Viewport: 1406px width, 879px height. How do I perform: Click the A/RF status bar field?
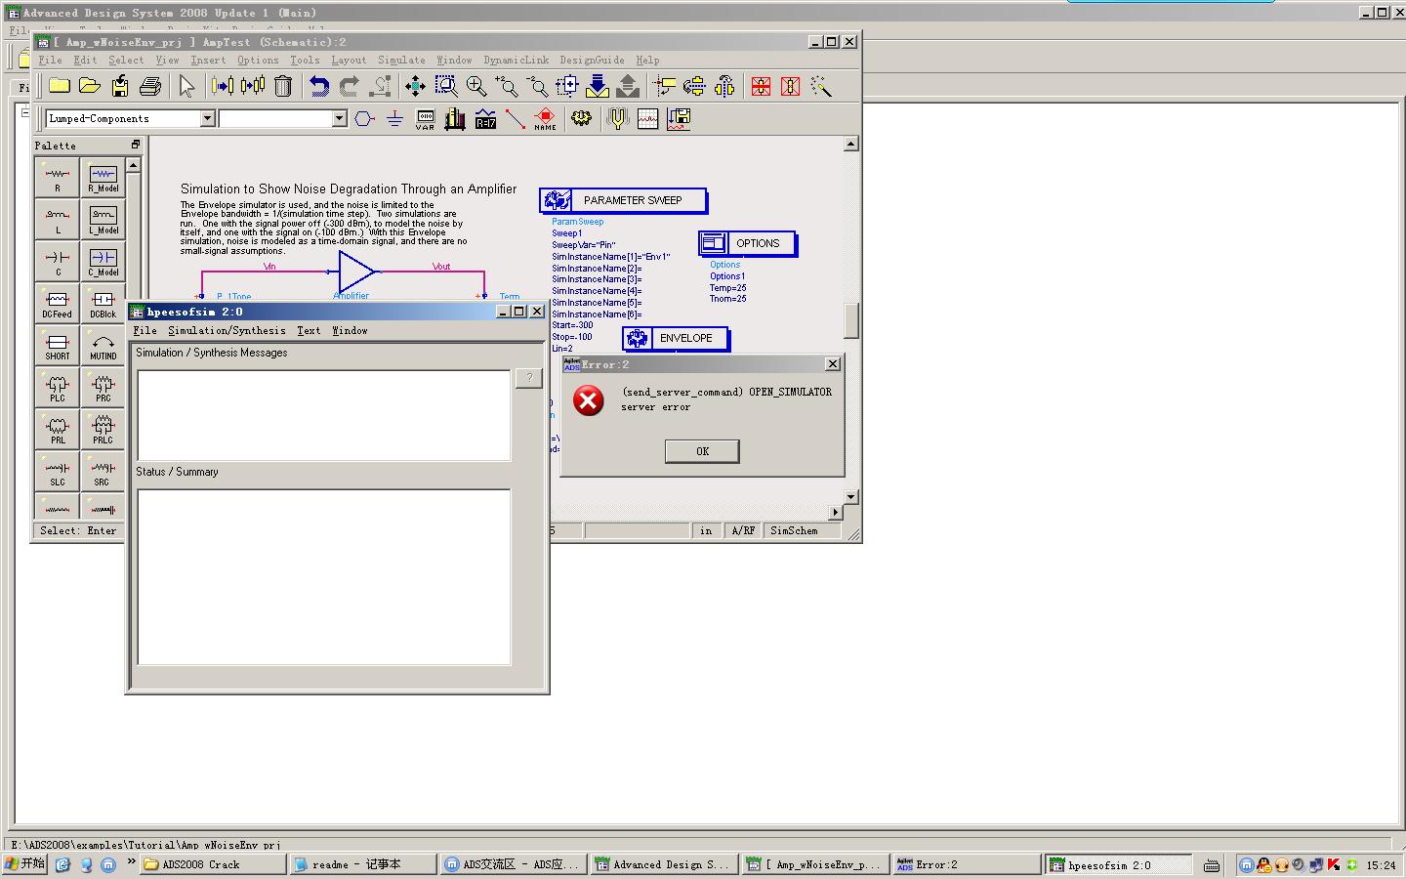(743, 530)
